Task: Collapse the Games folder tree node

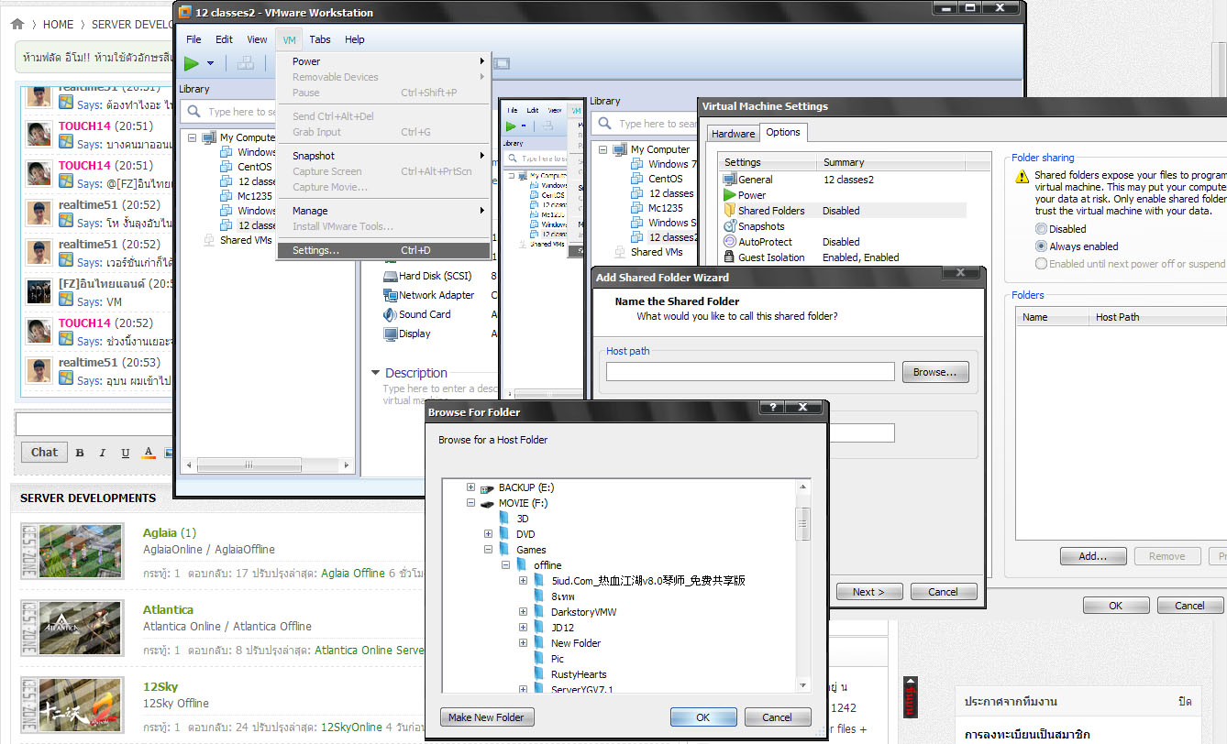Action: coord(489,550)
